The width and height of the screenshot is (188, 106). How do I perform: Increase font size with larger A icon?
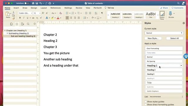coord(43,13)
